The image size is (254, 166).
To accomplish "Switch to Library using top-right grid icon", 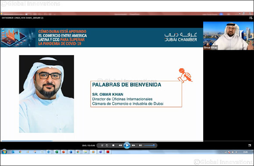I will click(x=251, y=18).
